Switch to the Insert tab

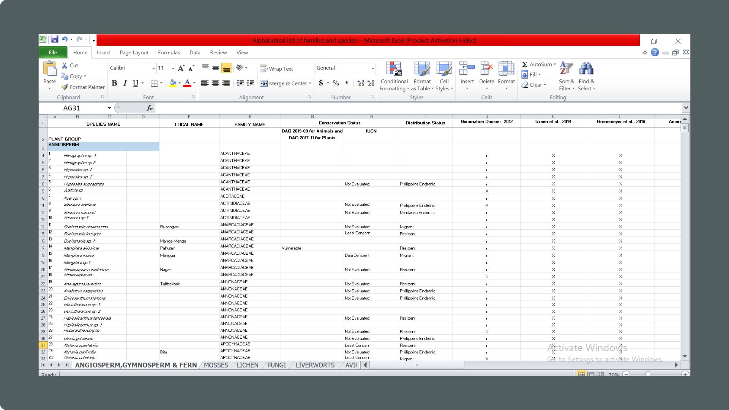point(103,52)
